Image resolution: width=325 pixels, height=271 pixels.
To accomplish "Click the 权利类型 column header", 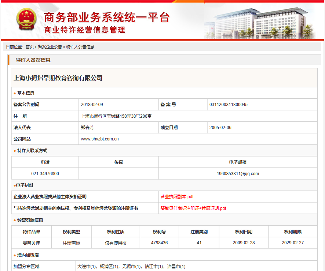I will click(71, 232).
